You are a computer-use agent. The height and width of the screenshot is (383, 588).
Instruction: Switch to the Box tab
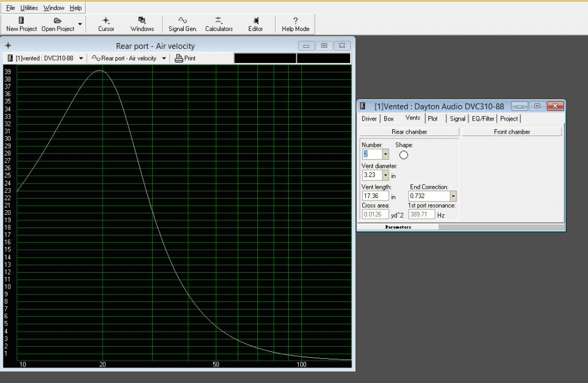389,118
